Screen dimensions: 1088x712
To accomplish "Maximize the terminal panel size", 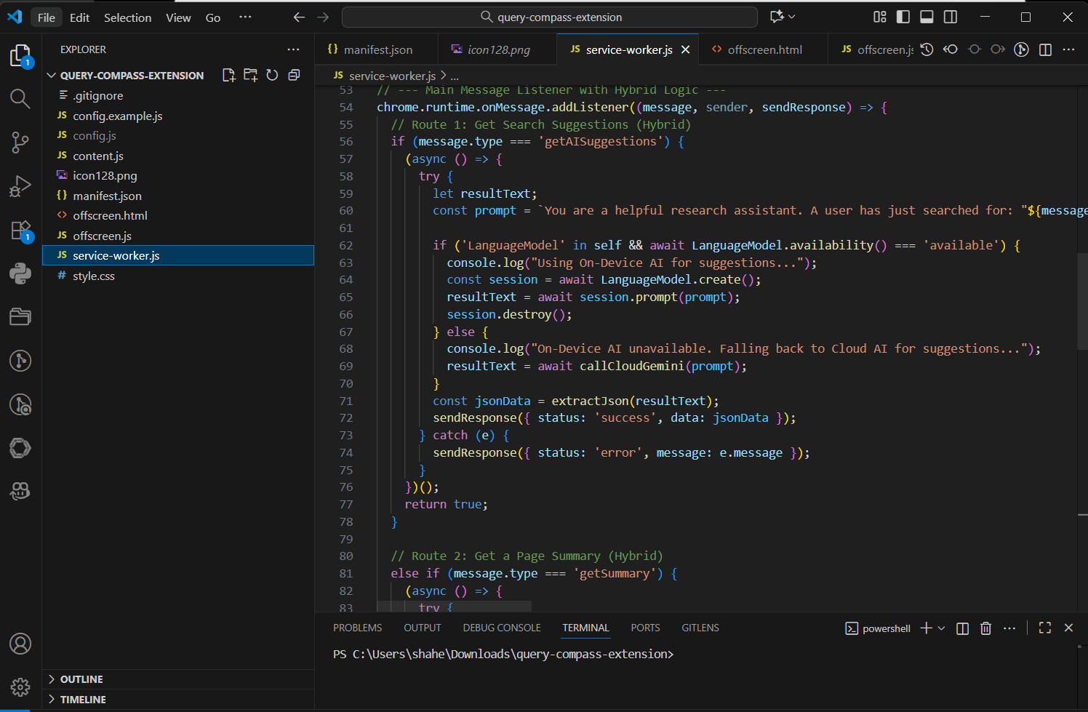I will pyautogui.click(x=1045, y=628).
